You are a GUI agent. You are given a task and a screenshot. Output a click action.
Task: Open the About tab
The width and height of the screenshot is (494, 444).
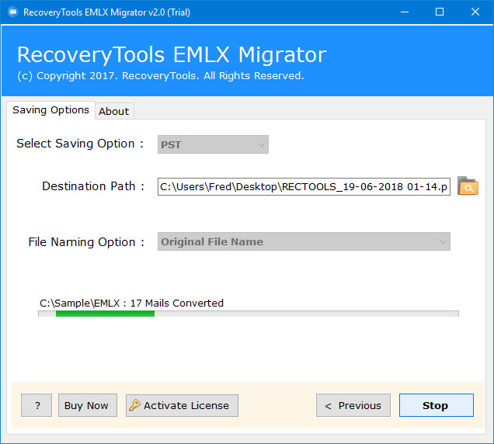114,111
